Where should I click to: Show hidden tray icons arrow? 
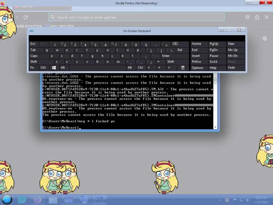220,200
